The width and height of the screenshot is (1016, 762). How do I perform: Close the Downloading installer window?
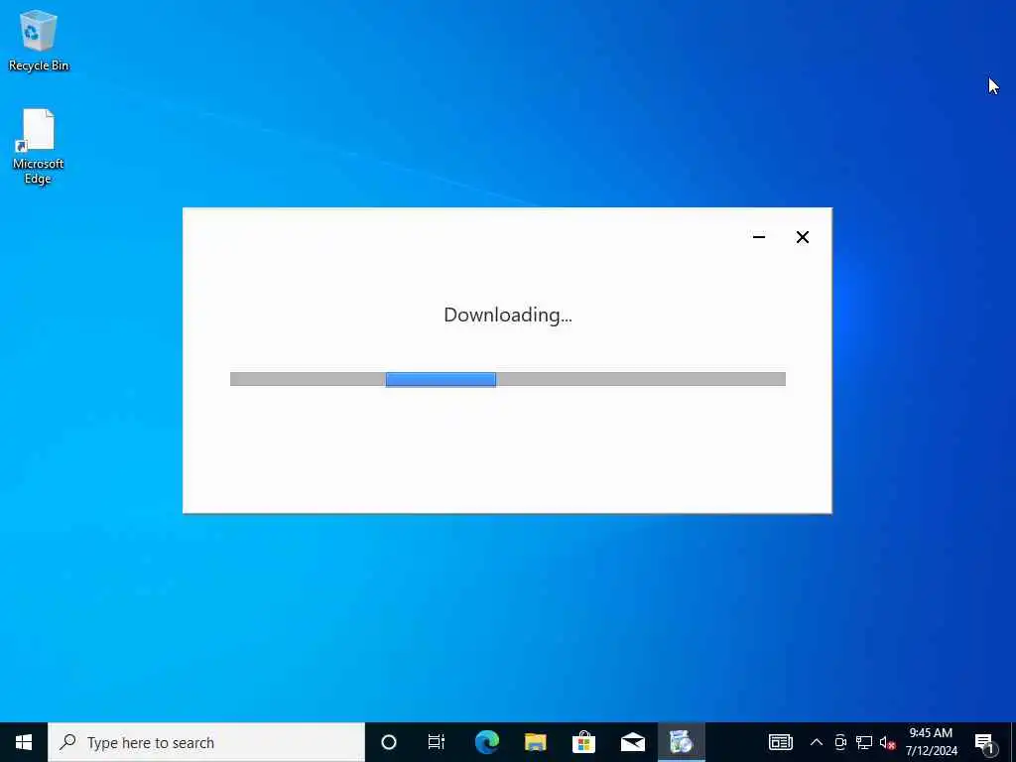[x=802, y=237]
